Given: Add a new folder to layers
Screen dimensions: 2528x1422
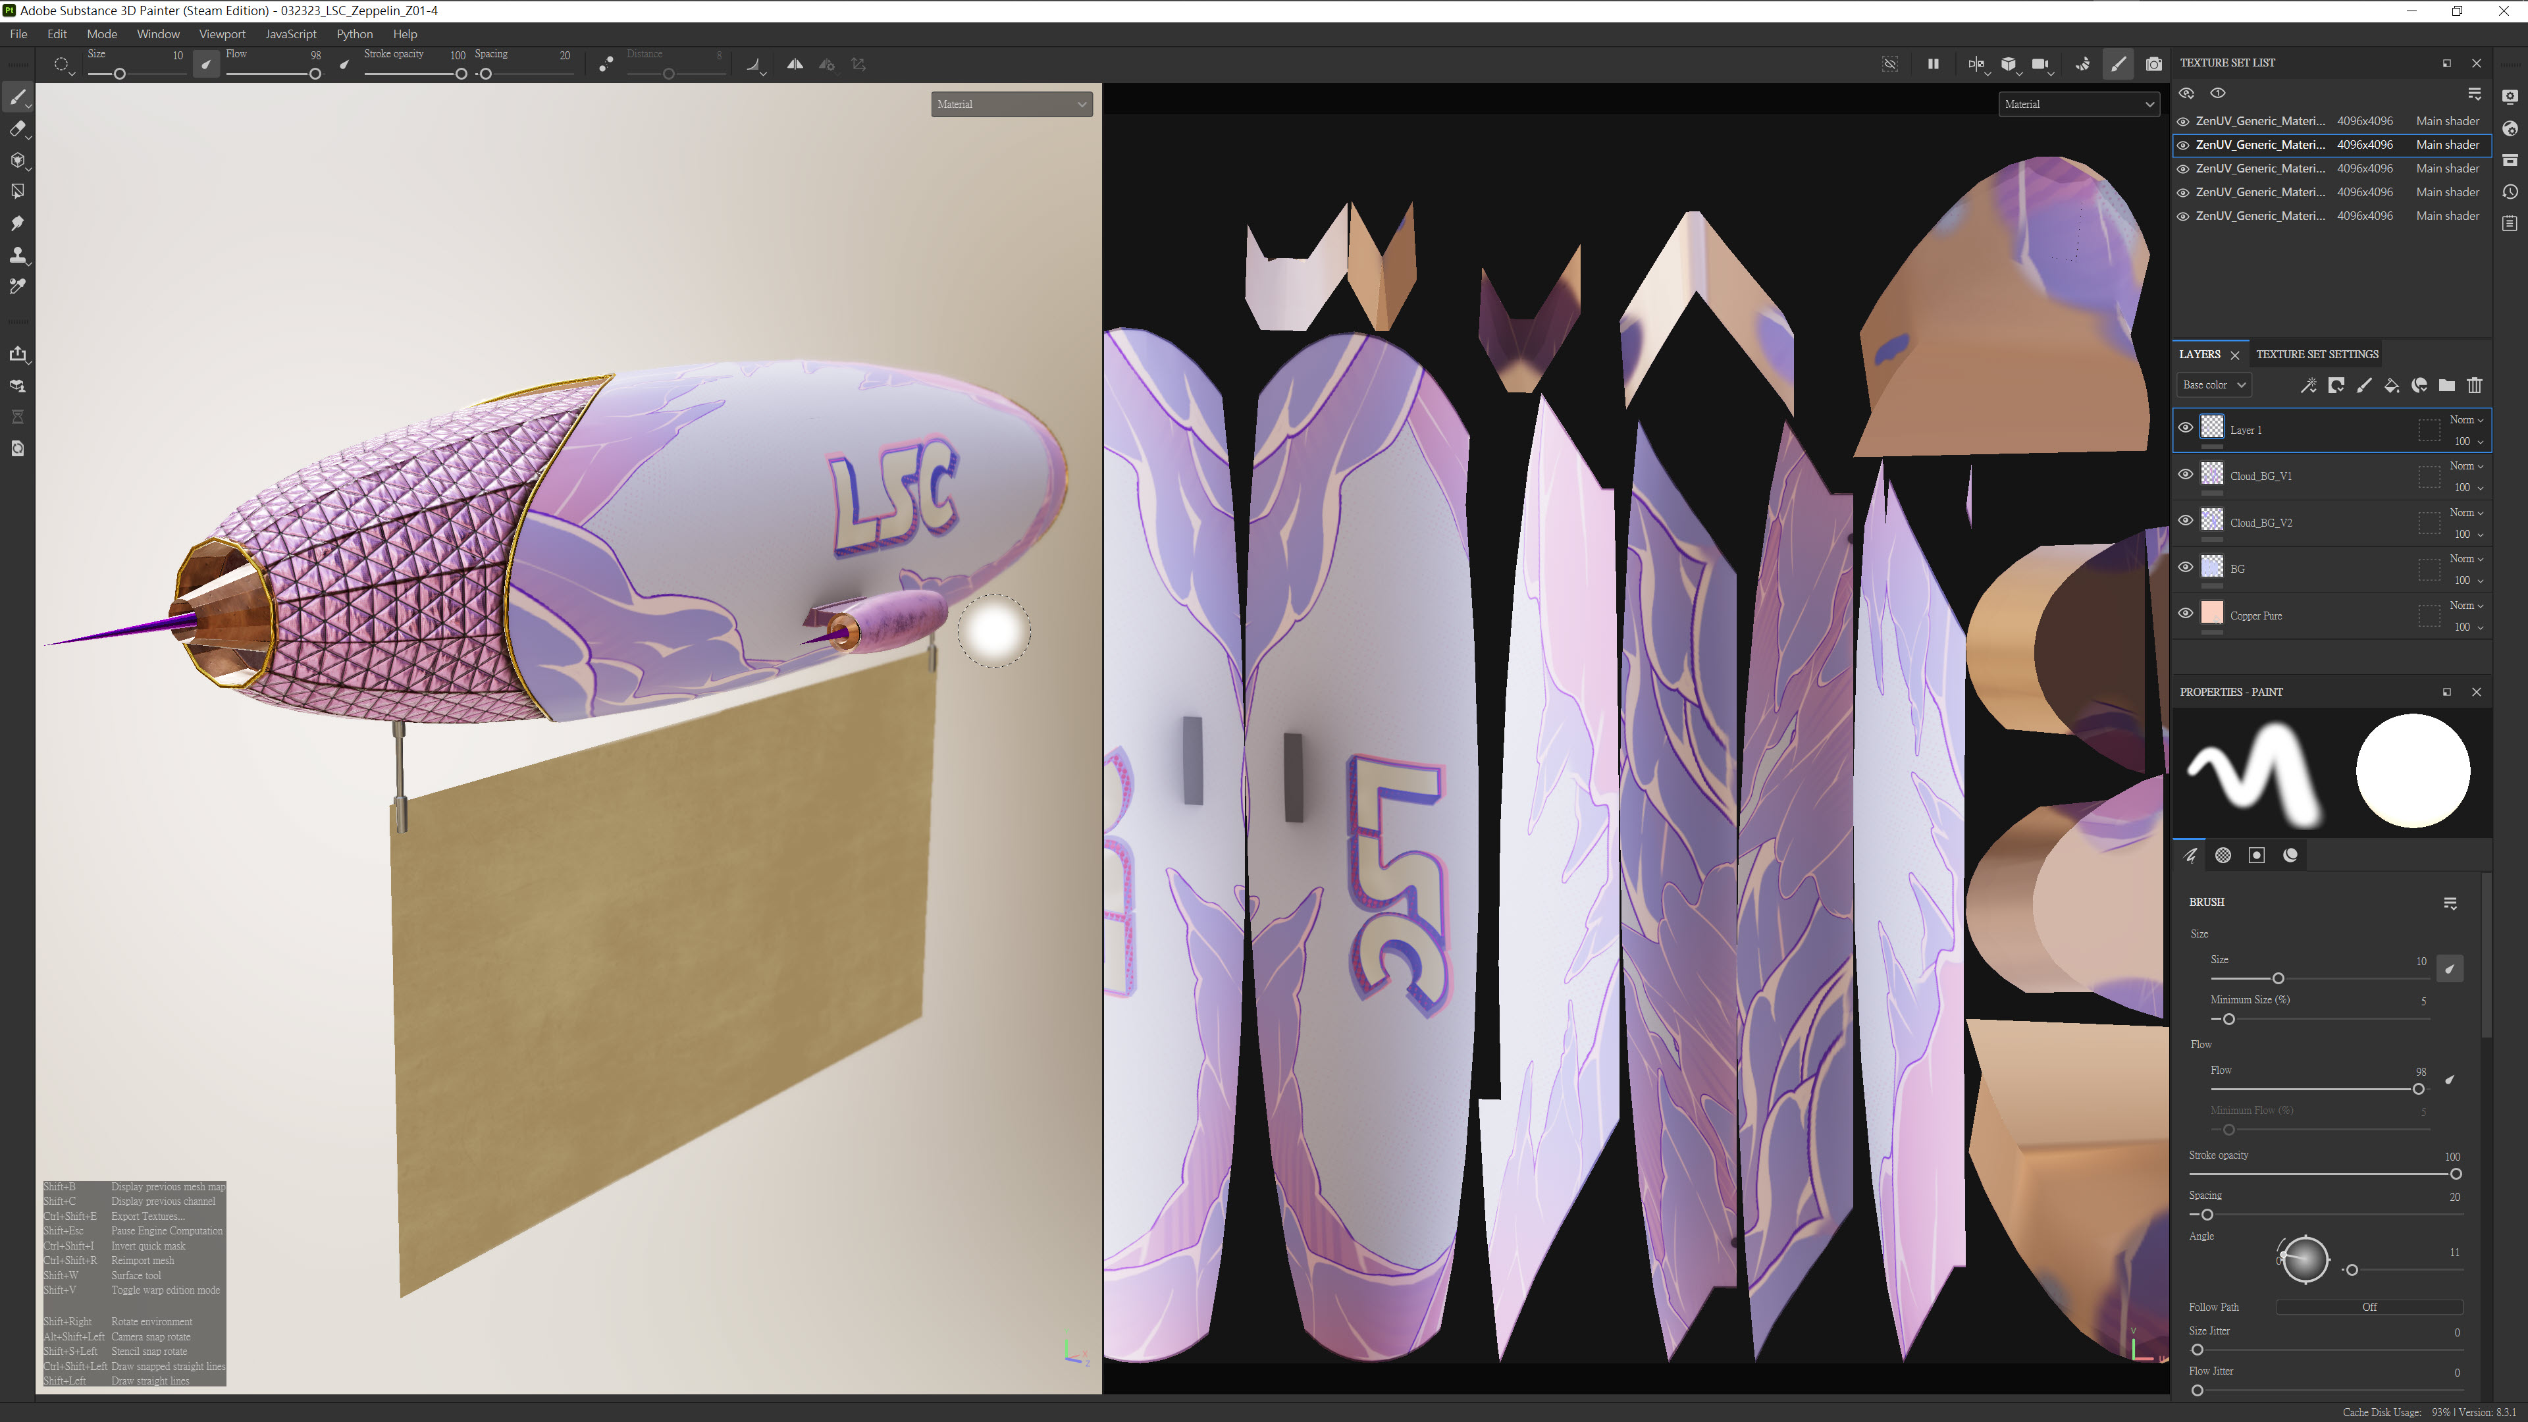Looking at the screenshot, I should [x=2446, y=386].
